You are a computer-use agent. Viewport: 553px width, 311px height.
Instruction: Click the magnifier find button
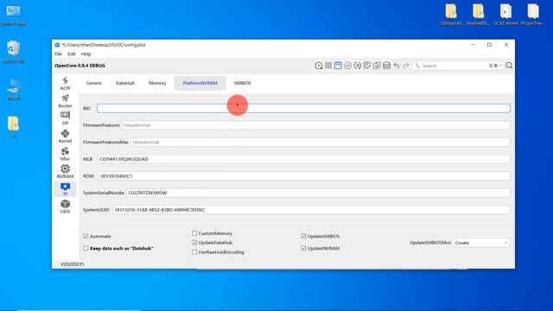[x=509, y=66]
